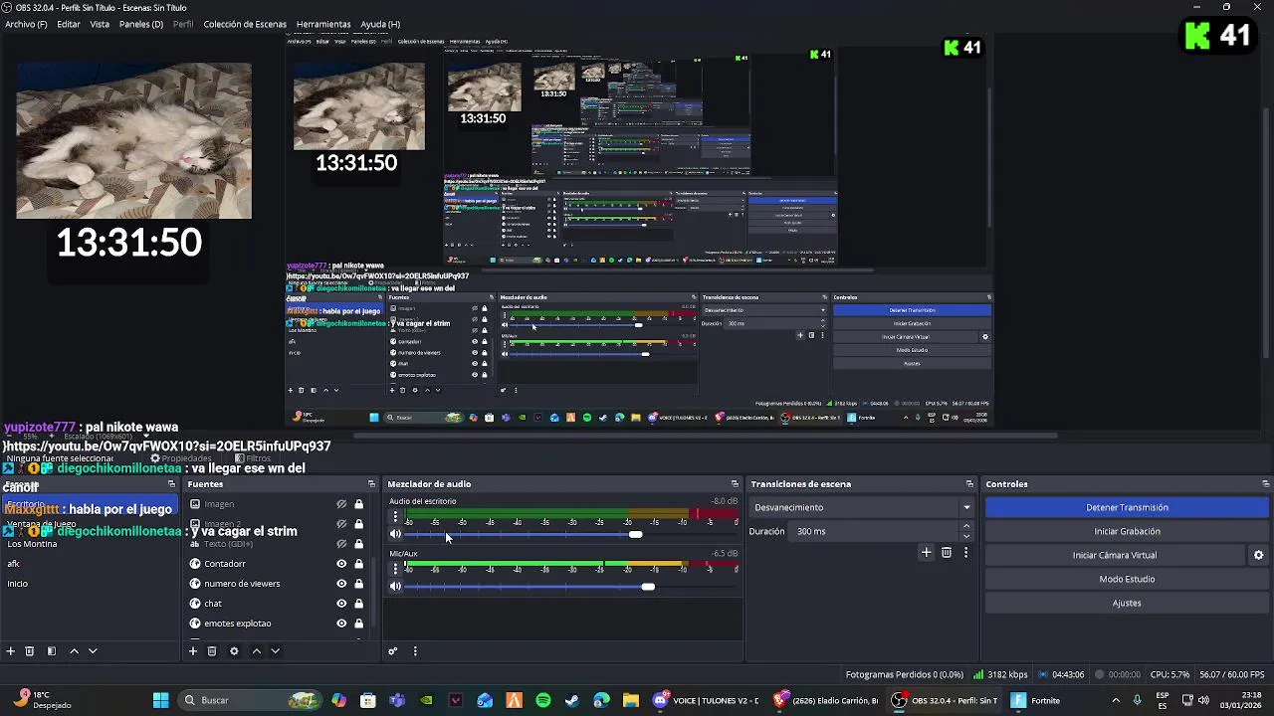
Task: Click Detener Transmisión button
Action: 1127,507
